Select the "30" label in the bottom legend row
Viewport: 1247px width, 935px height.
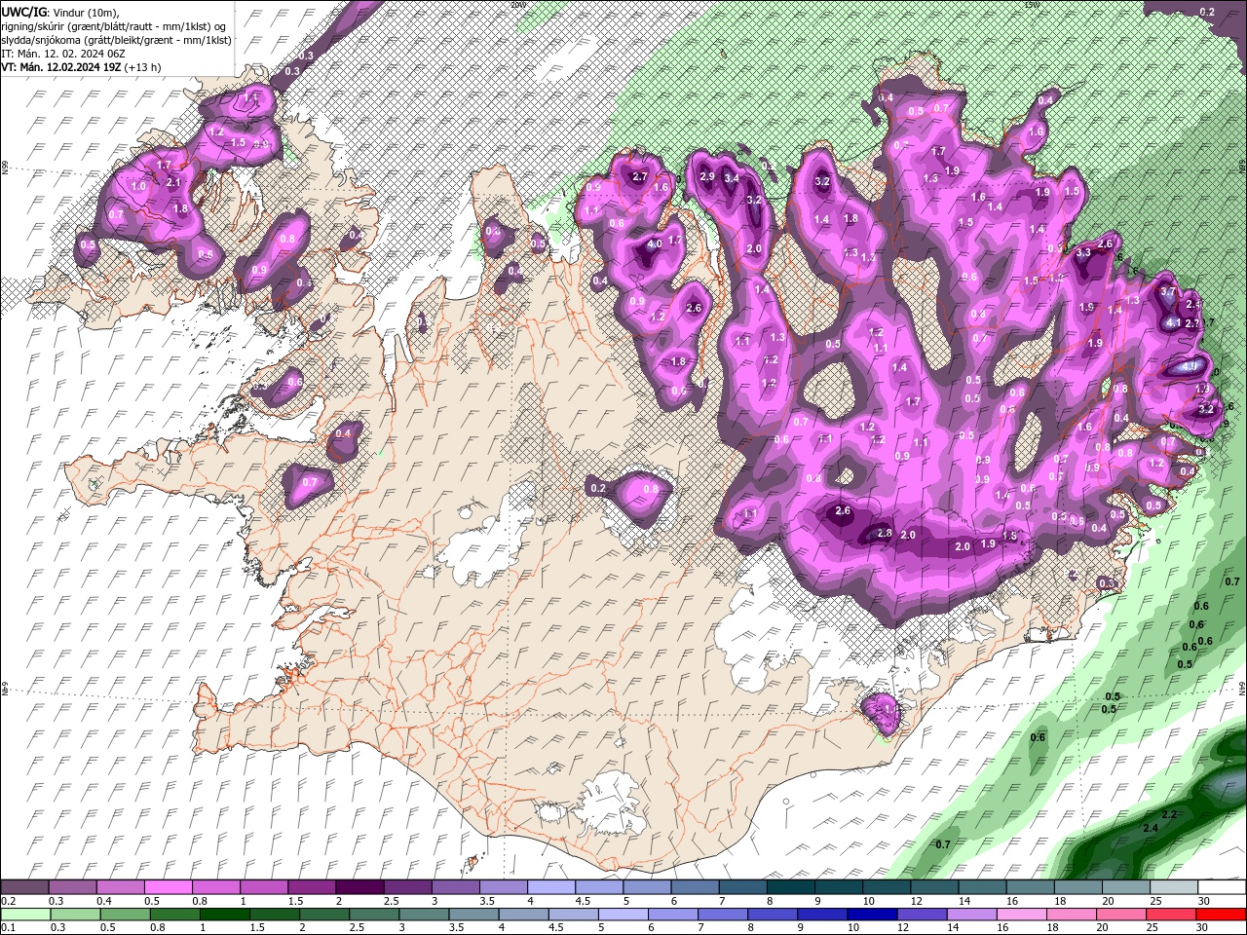click(1204, 927)
